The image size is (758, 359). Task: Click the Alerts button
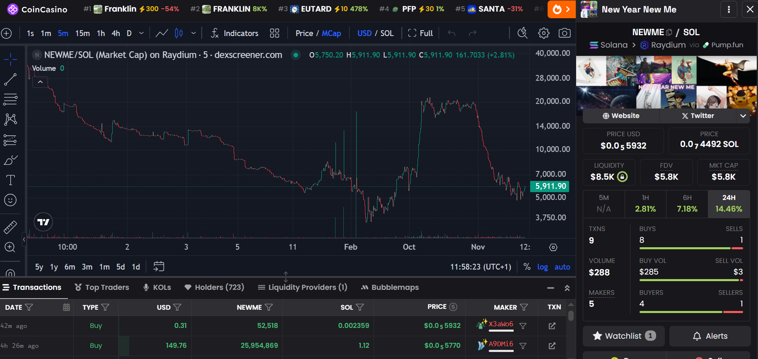tap(710, 336)
